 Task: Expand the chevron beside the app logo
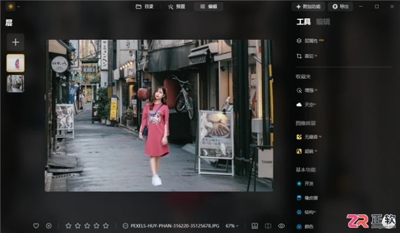pos(18,6)
